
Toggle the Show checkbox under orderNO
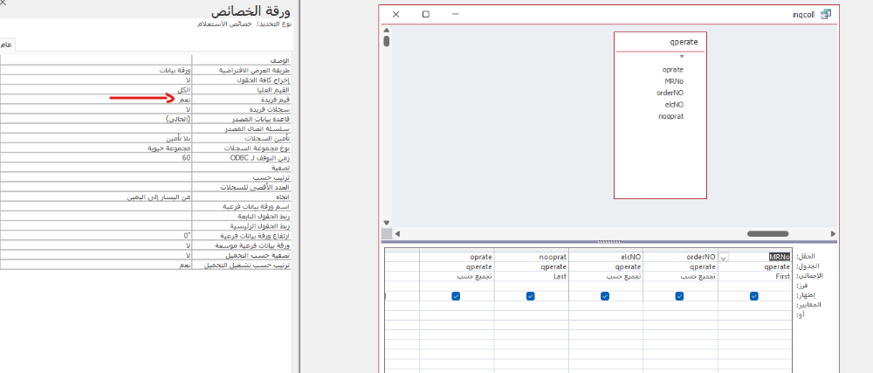679,296
